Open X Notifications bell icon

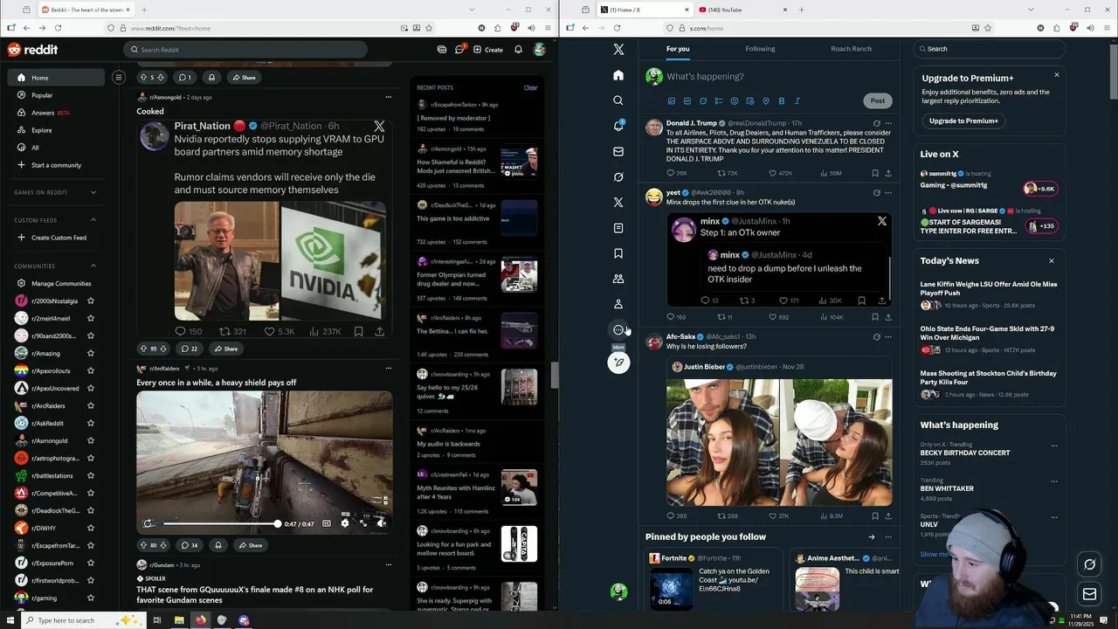[x=618, y=126]
